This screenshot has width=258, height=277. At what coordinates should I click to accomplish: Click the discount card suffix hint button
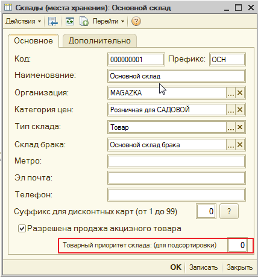(229, 211)
